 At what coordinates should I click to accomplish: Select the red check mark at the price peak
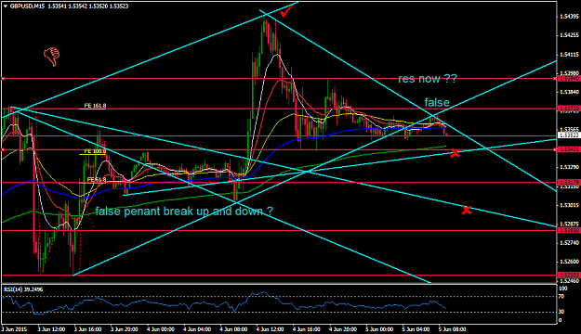click(x=285, y=12)
